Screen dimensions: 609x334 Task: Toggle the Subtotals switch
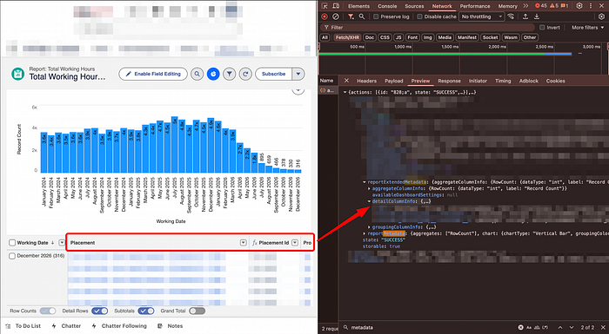click(146, 311)
